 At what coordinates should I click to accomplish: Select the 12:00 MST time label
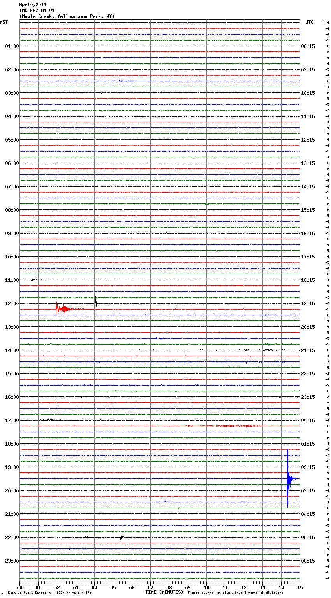(x=12, y=304)
